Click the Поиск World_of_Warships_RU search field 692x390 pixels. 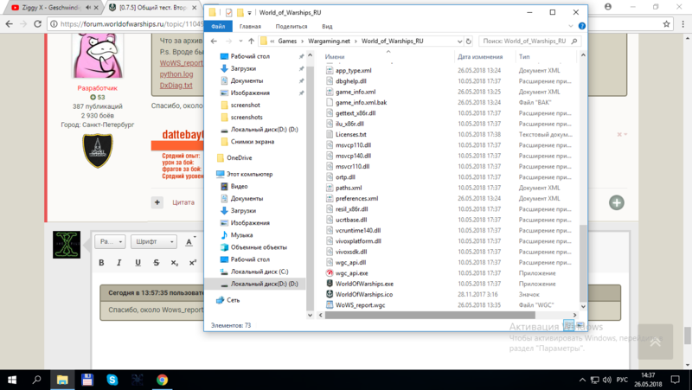[529, 41]
